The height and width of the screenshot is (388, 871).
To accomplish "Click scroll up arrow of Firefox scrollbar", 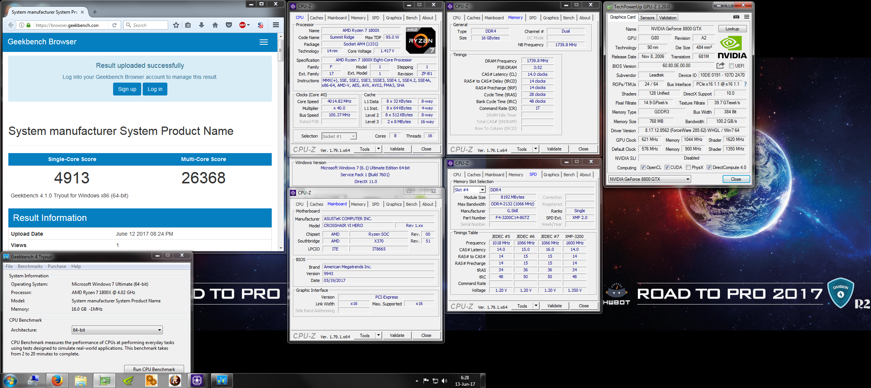I will 281,36.
